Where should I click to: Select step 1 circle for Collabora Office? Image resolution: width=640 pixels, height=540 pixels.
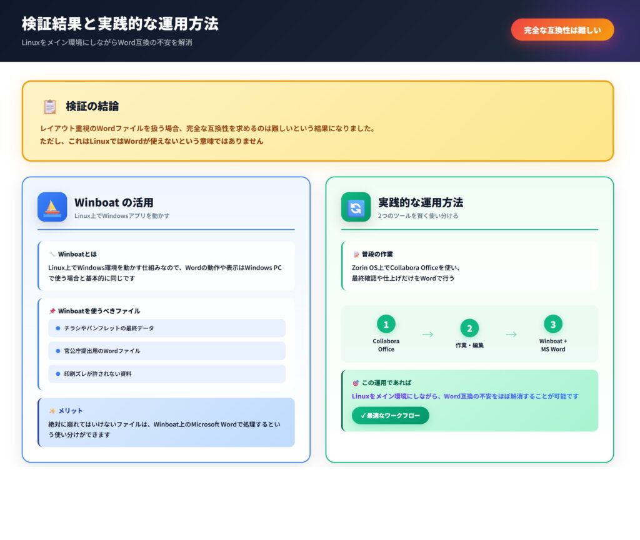[386, 324]
